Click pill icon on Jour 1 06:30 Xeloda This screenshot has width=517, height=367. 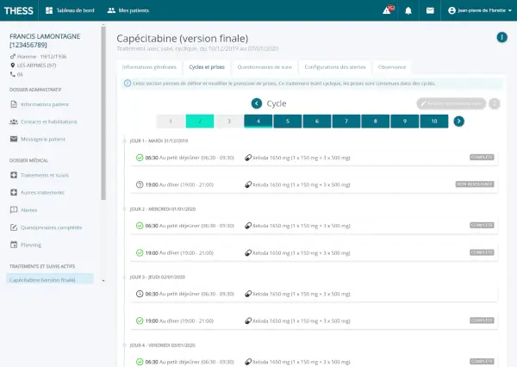(248, 158)
